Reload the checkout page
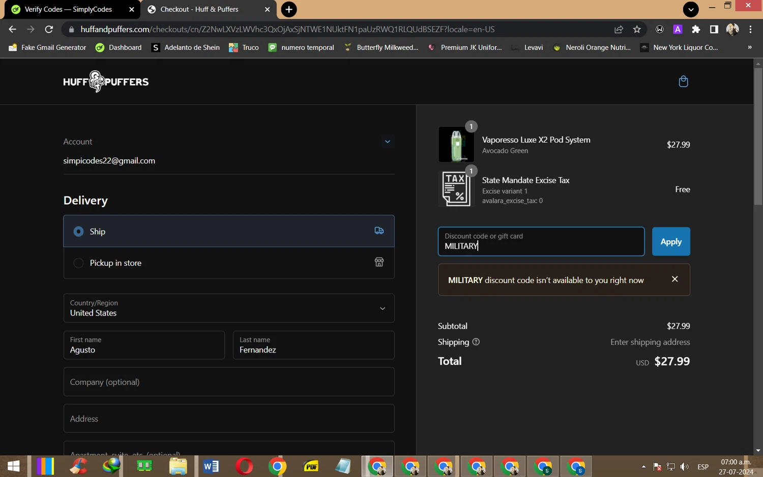The image size is (763, 477). (49, 30)
